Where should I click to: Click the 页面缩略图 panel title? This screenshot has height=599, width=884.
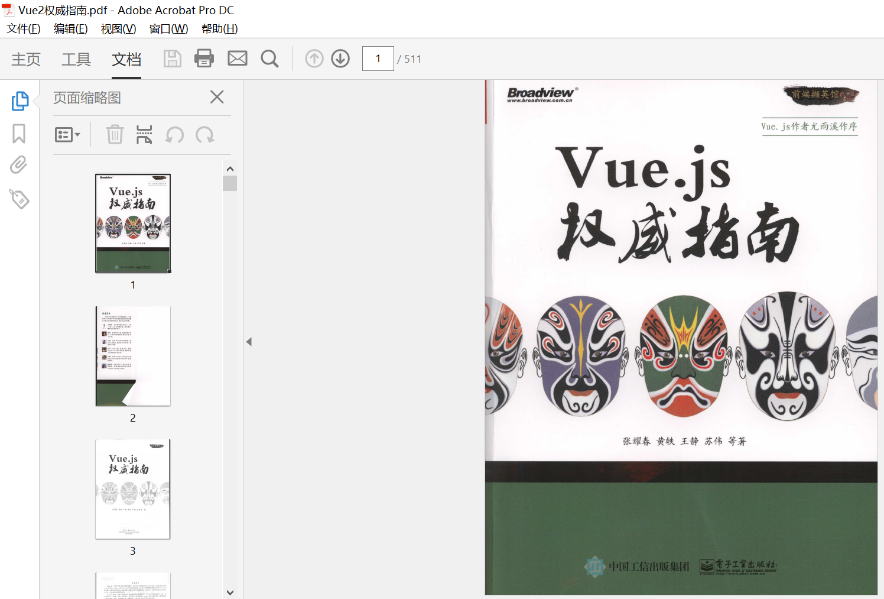pyautogui.click(x=87, y=98)
